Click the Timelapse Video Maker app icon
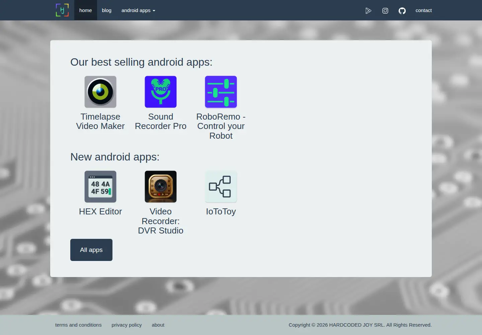The width and height of the screenshot is (482, 335). tap(100, 92)
